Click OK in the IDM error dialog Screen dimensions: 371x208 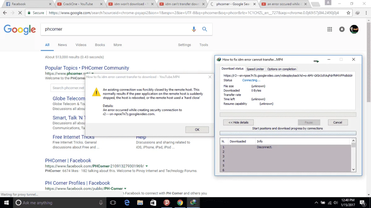(197, 130)
